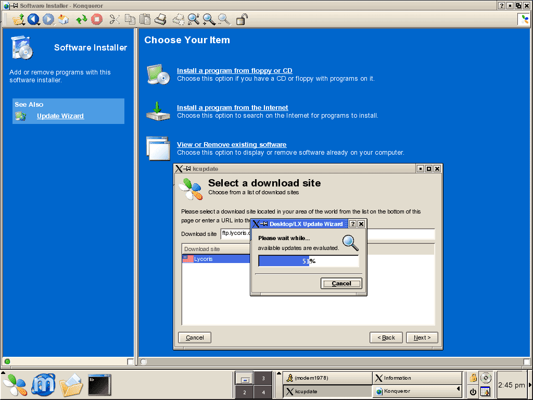Image resolution: width=533 pixels, height=400 pixels.
Task: Activate the right pane's view indicator circle
Action: tap(144, 361)
